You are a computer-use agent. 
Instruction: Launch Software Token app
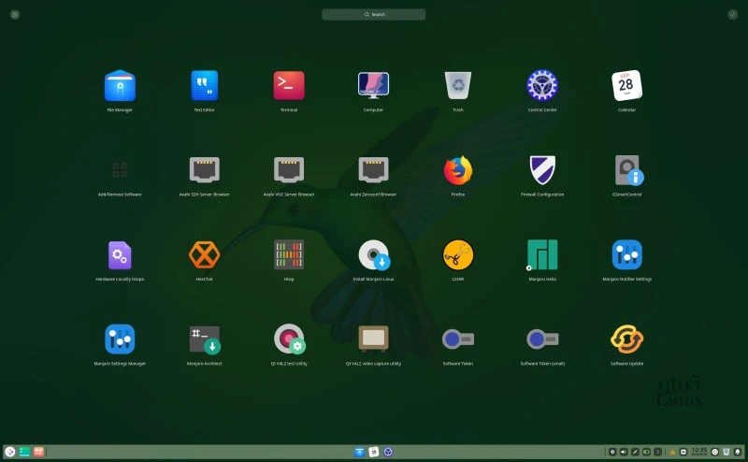[458, 339]
